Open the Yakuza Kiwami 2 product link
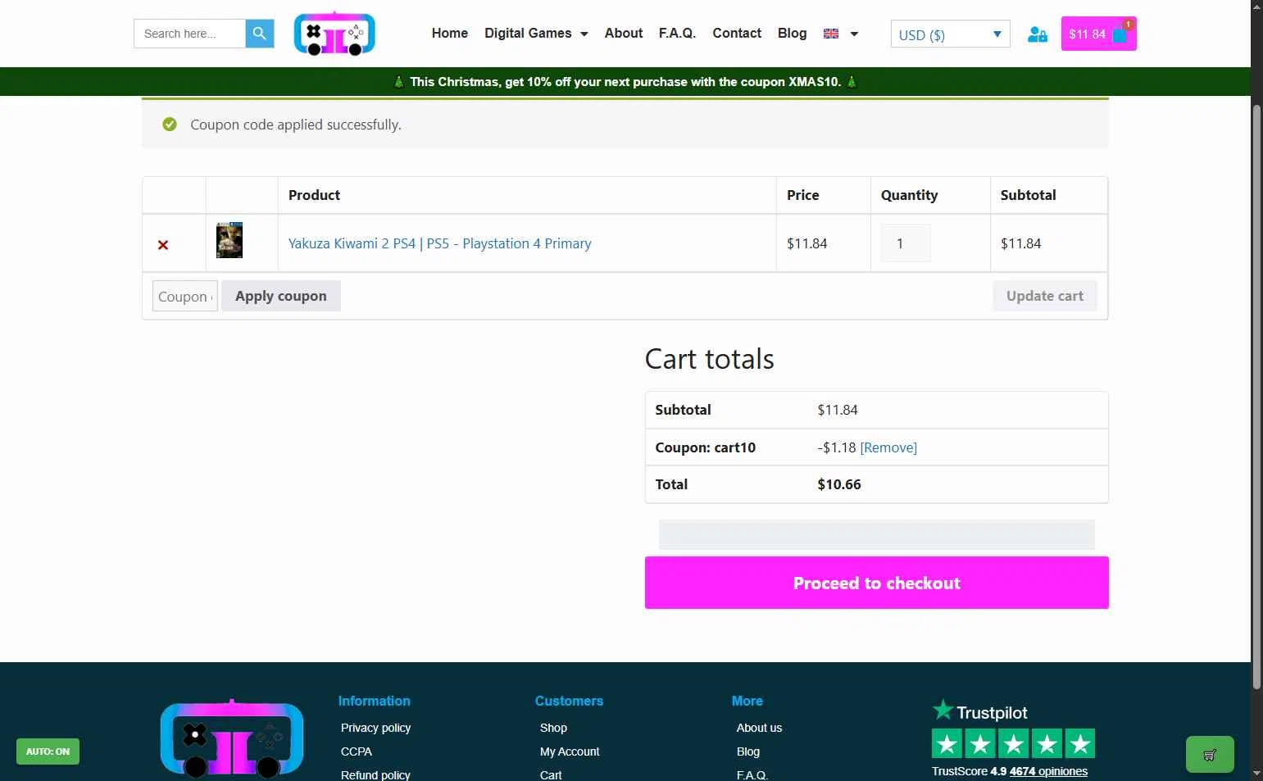 pyautogui.click(x=439, y=243)
